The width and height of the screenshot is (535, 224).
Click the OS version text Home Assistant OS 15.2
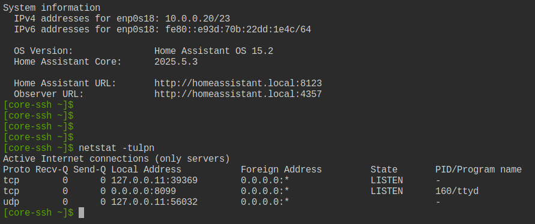click(x=214, y=51)
